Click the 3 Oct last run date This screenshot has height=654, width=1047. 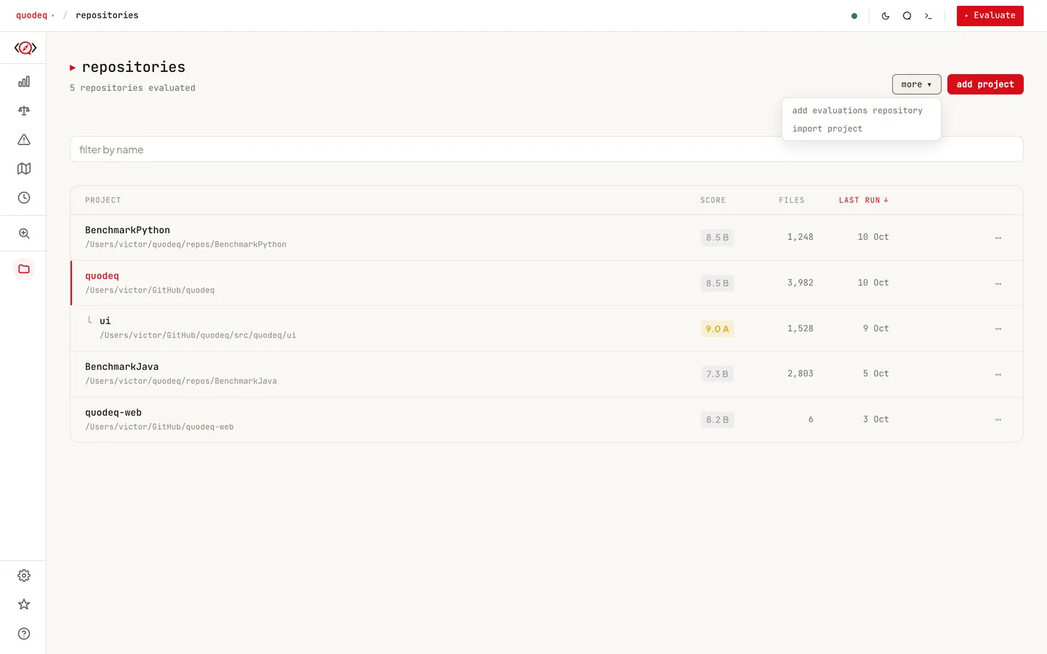pyautogui.click(x=876, y=419)
